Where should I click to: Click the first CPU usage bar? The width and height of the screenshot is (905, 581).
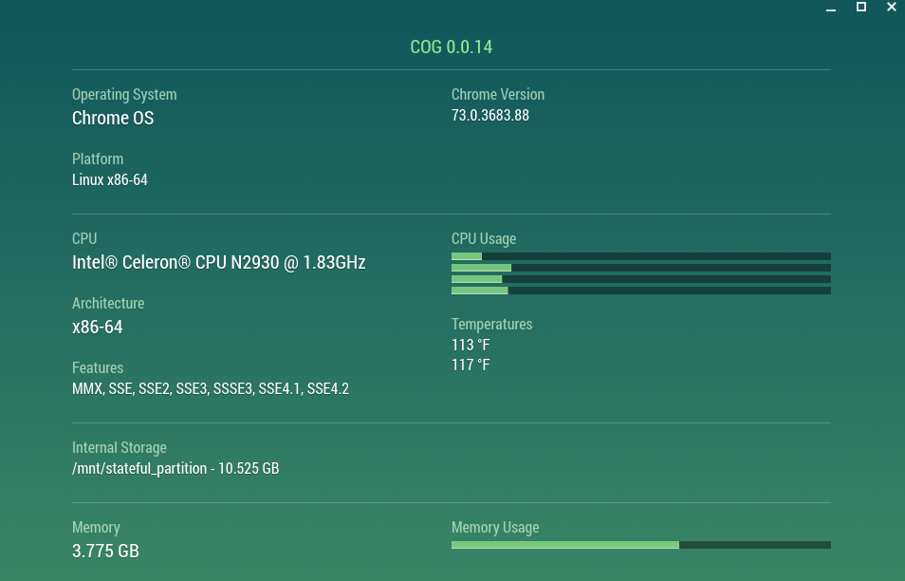pyautogui.click(x=640, y=256)
